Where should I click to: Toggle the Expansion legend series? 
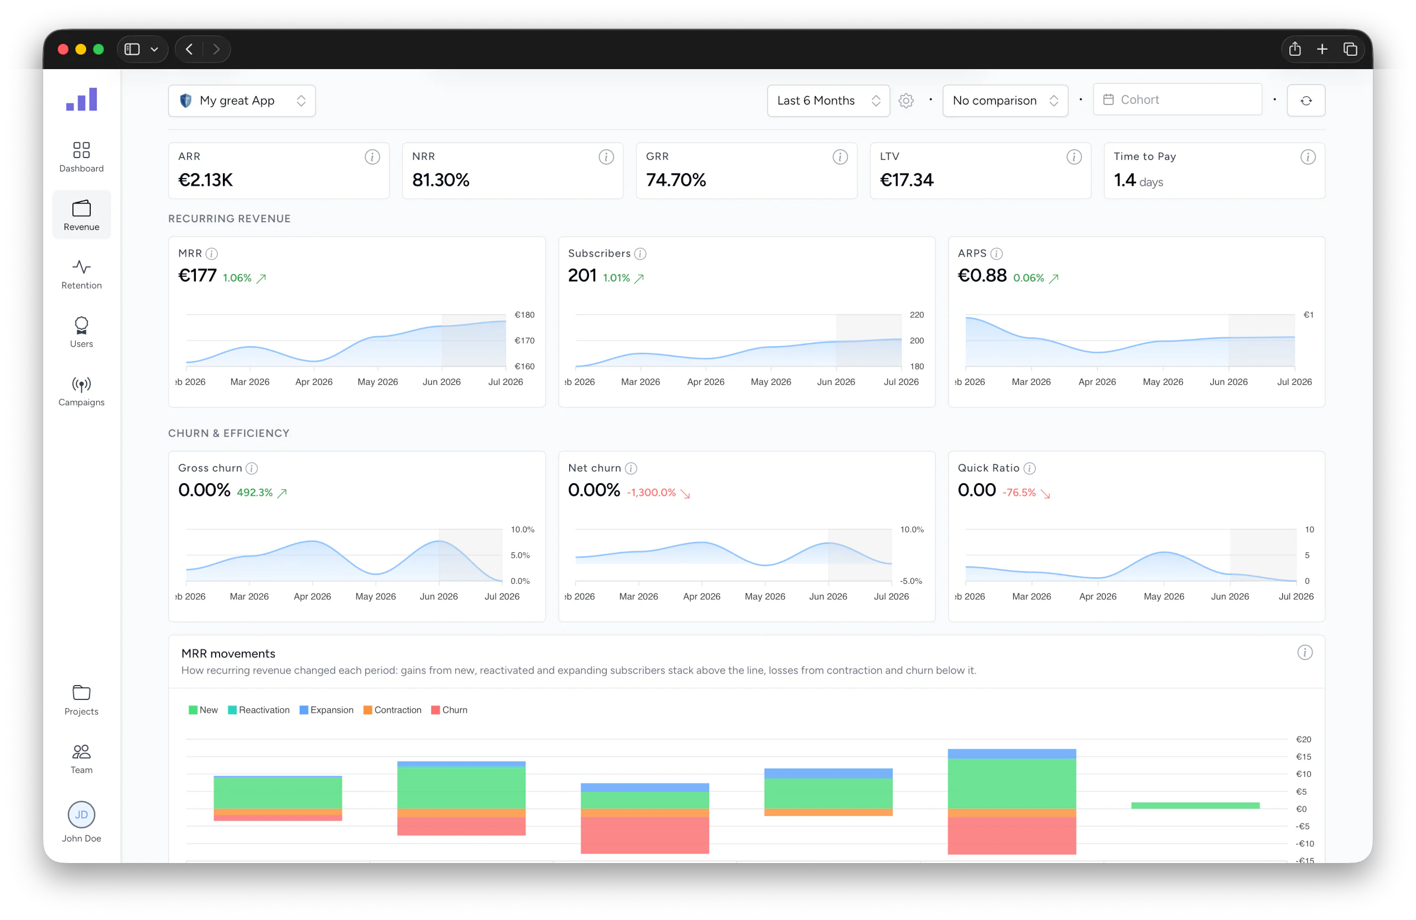(326, 710)
